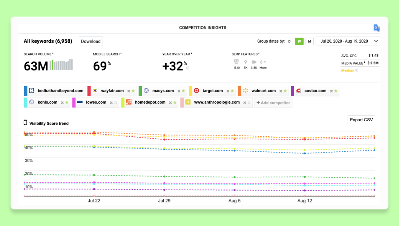Toggle the favorite star for macys.com
399x226 pixels.
pos(183,91)
